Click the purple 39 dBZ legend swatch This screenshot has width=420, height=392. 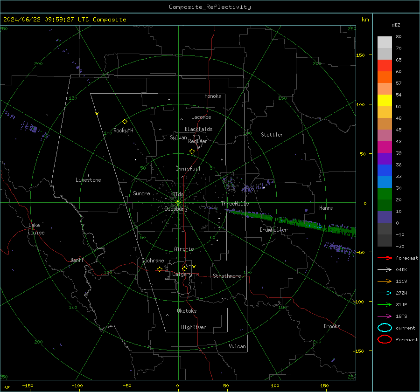[385, 158]
